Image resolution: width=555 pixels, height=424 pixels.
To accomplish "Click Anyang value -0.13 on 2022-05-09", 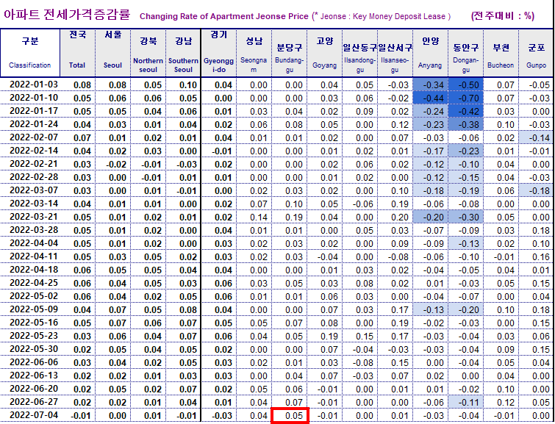I will [431, 309].
